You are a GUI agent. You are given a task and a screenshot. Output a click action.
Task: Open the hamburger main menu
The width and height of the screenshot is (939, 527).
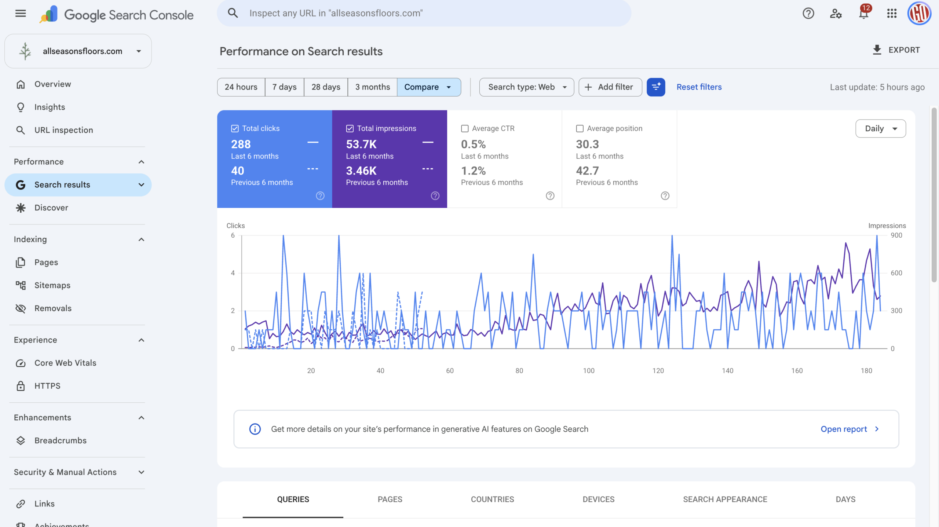pos(21,14)
